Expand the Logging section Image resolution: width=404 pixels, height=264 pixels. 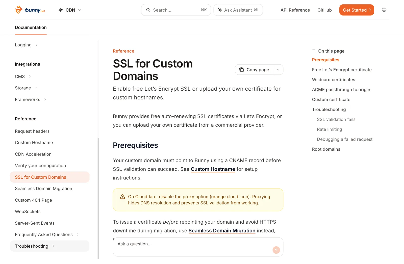click(37, 45)
